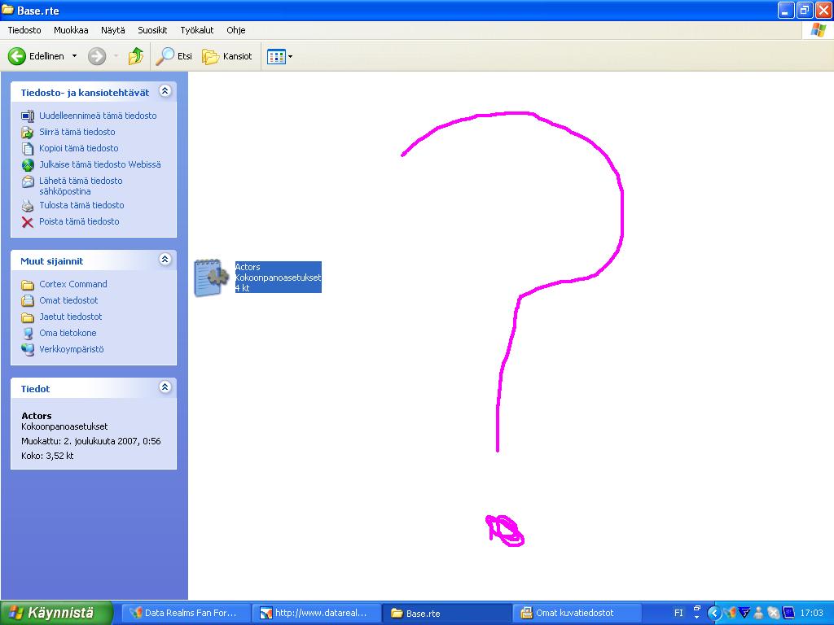Viewport: 834px width, 625px height.
Task: Open the Työkalut menu
Action: point(196,30)
